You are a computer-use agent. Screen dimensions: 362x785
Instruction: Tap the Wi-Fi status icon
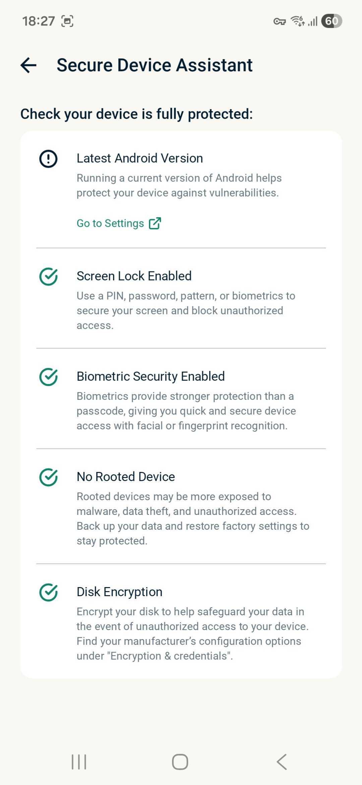[x=297, y=21]
